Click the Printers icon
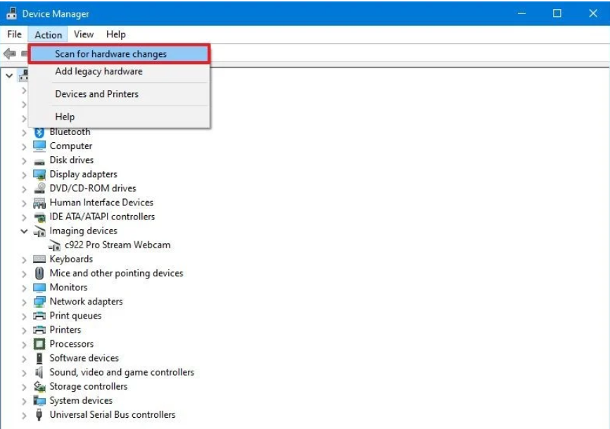The height and width of the screenshot is (429, 610). coord(39,331)
